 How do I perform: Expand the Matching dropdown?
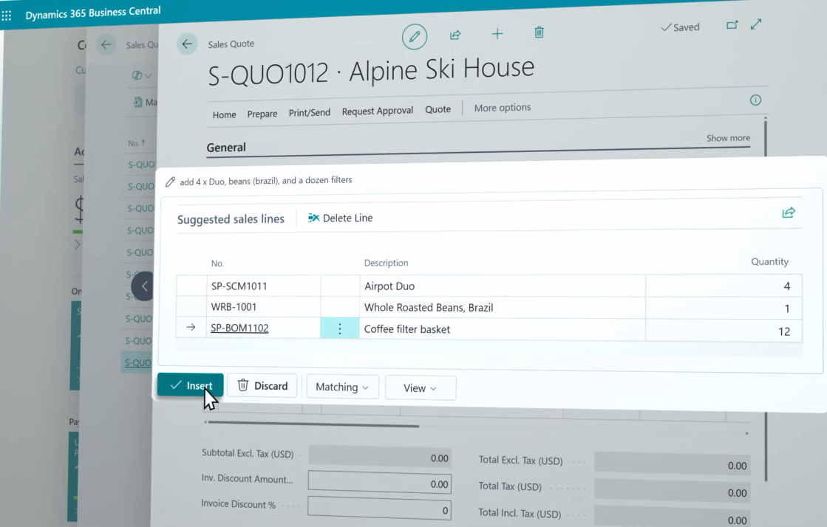click(x=341, y=387)
